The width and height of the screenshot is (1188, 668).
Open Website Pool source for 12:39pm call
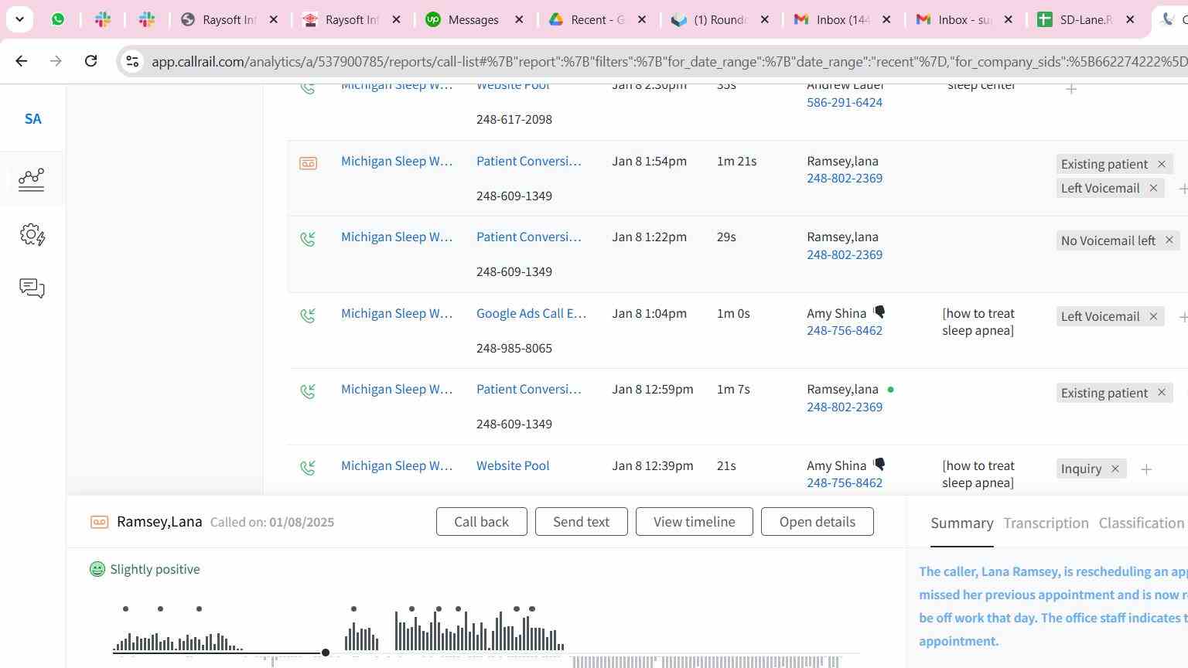tap(513, 465)
